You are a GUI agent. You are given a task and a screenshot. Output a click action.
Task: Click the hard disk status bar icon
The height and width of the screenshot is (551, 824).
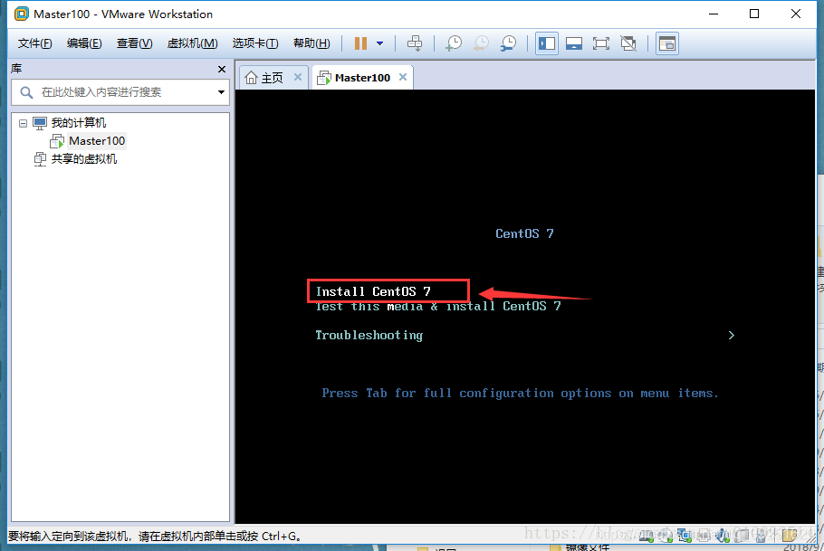(647, 536)
